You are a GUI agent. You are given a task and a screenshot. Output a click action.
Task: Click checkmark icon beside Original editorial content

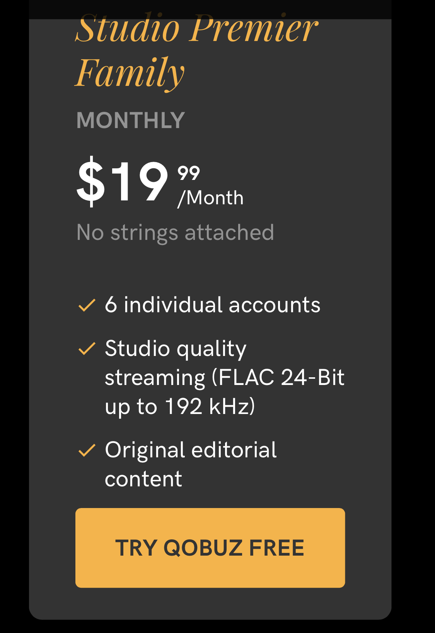[87, 450]
